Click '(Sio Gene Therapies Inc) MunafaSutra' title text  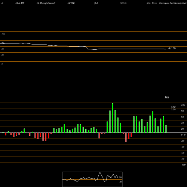[x=167, y=3]
